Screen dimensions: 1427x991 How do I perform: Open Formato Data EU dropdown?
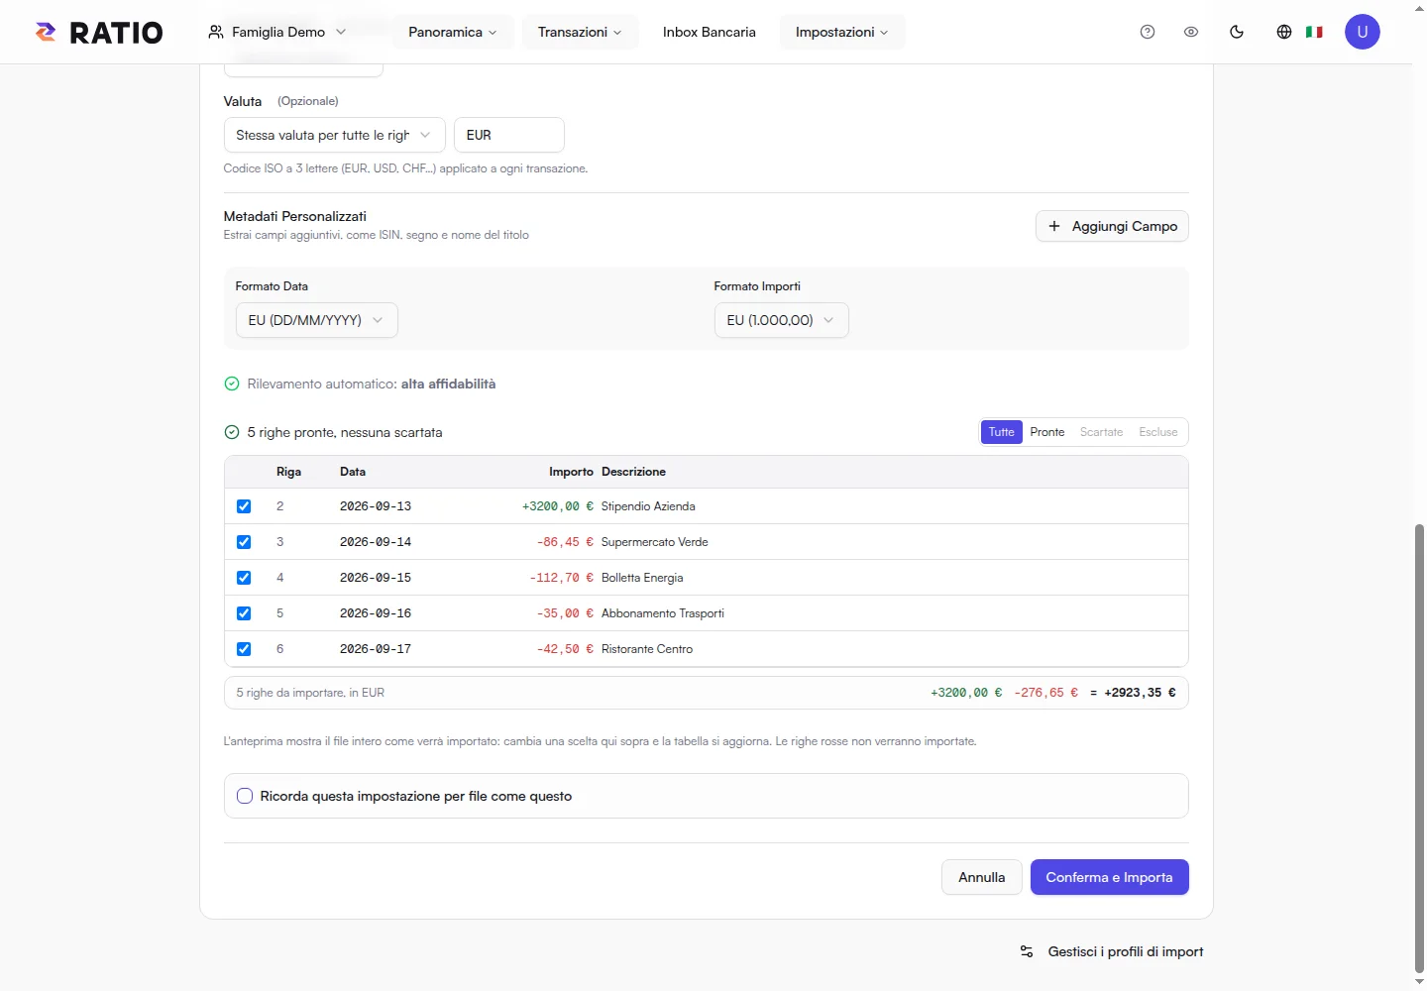[316, 320]
